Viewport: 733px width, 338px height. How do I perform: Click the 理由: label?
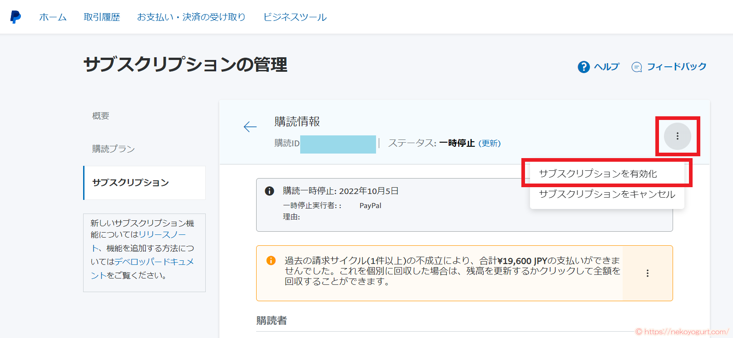(x=292, y=217)
